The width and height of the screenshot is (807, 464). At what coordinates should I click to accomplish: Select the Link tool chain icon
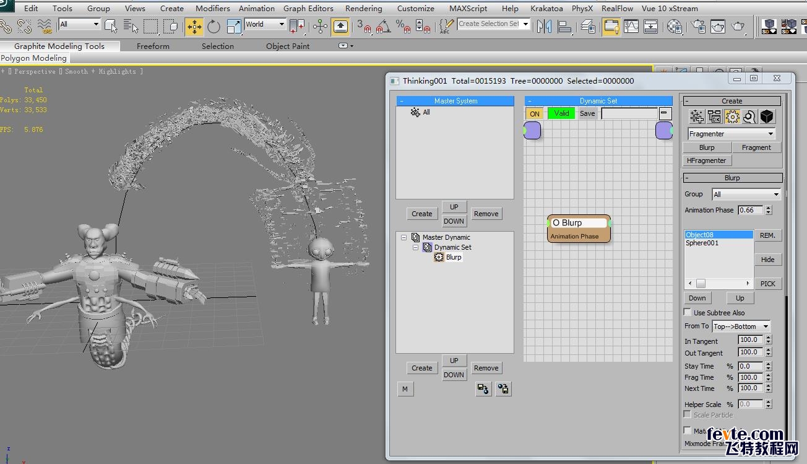click(6, 26)
